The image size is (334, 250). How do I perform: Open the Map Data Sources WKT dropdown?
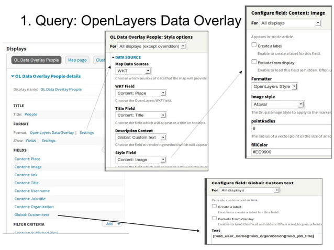[x=133, y=71]
